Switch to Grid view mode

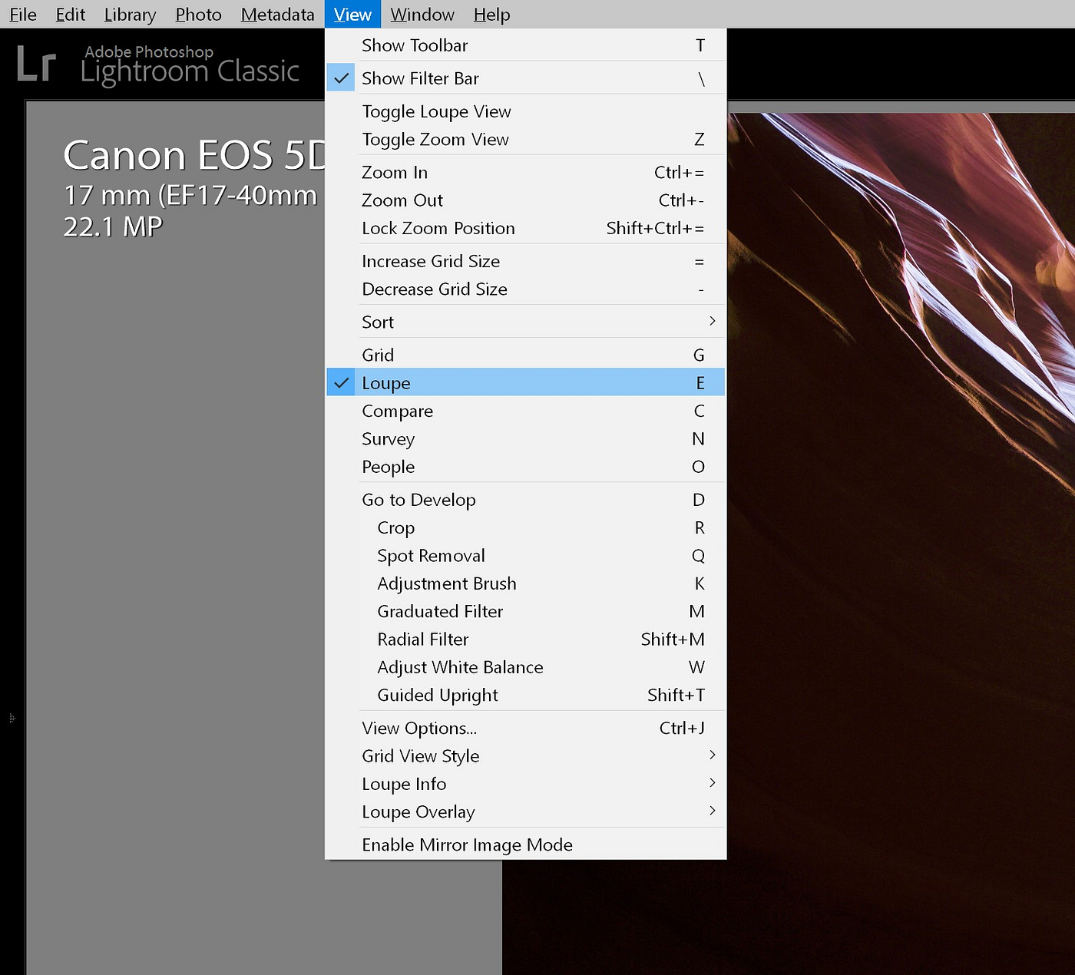click(x=526, y=355)
